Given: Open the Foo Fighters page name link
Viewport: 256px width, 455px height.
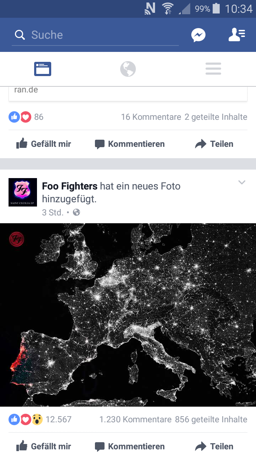Looking at the screenshot, I should coord(70,186).
